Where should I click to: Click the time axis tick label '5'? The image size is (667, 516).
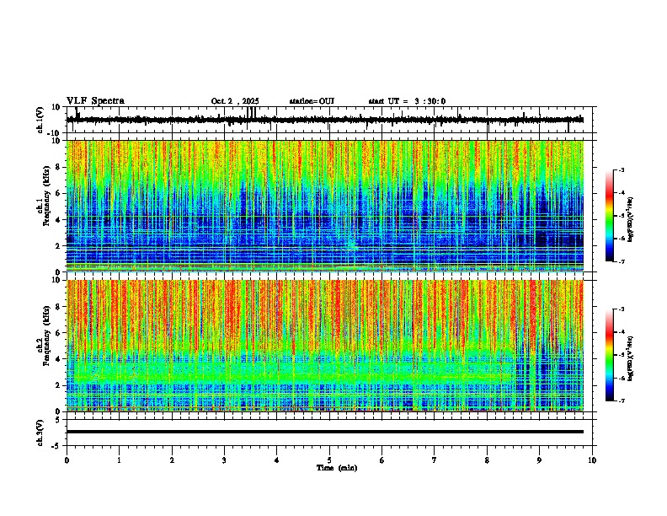[x=329, y=460]
